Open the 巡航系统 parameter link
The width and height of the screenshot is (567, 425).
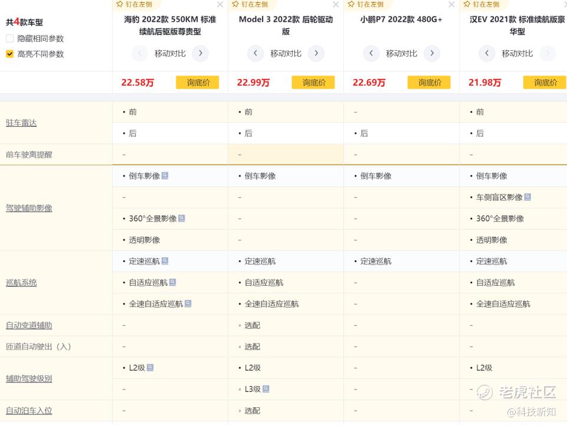[x=21, y=283]
